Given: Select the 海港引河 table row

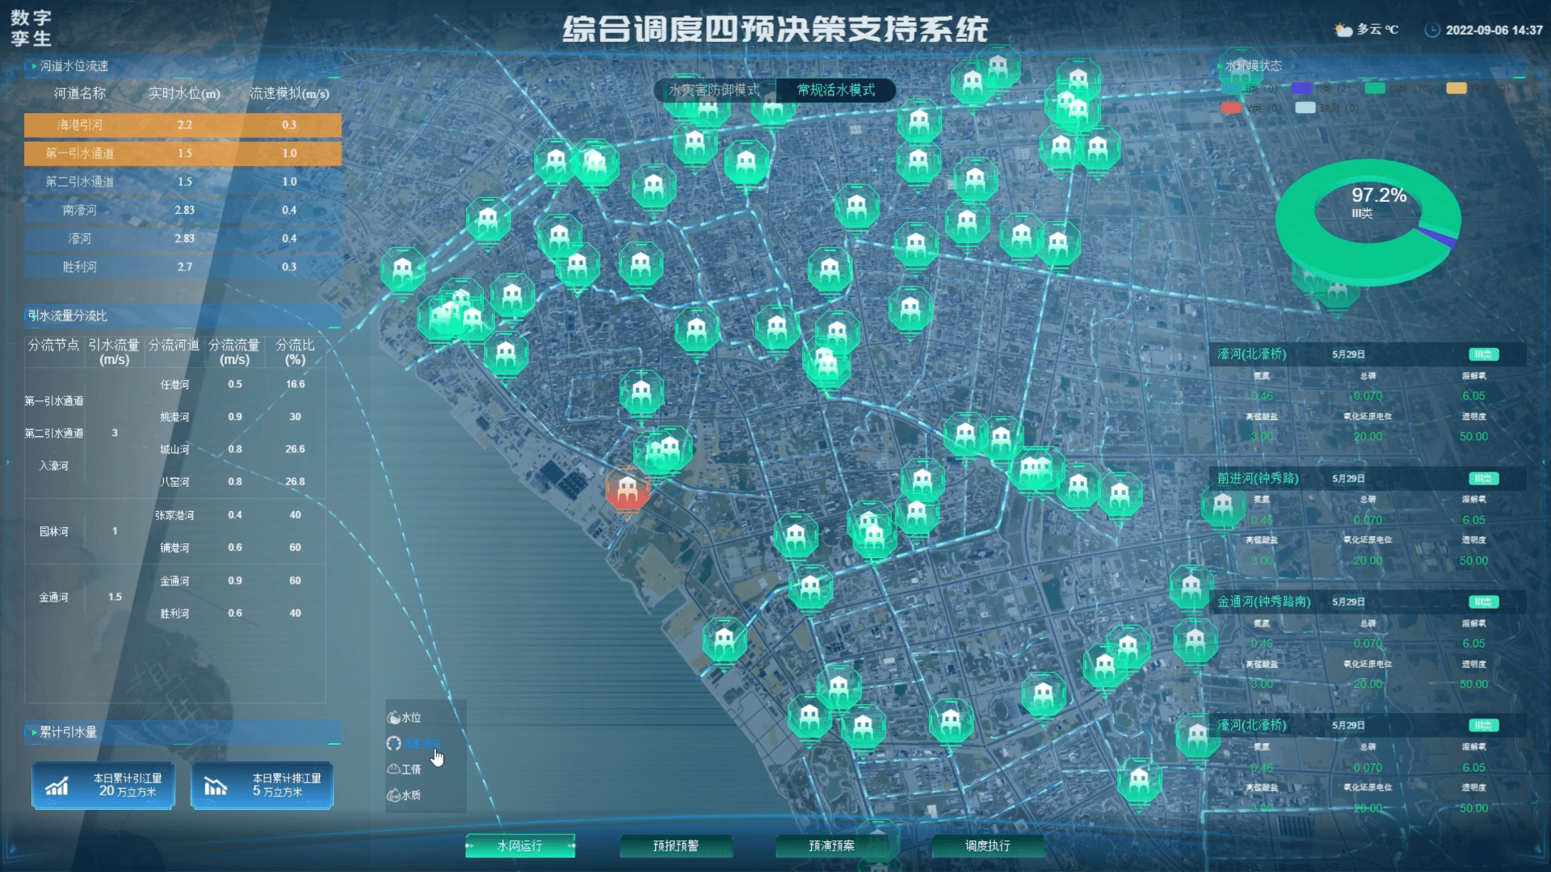Looking at the screenshot, I should [x=183, y=124].
